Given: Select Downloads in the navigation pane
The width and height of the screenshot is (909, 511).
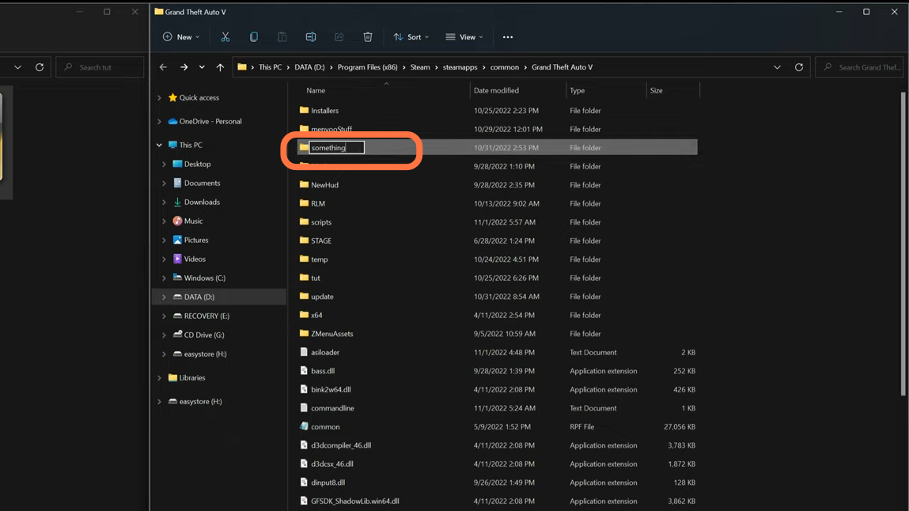Looking at the screenshot, I should coord(202,203).
